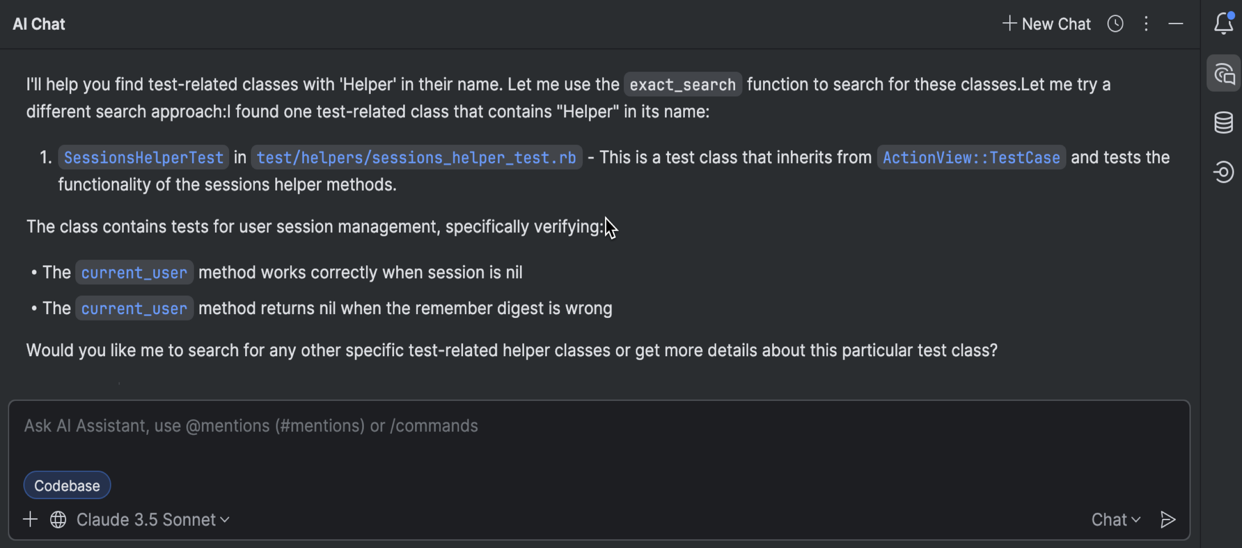Screen dimensions: 1242x548
Task: Expand the Chat mode dropdown
Action: pyautogui.click(x=1115, y=520)
